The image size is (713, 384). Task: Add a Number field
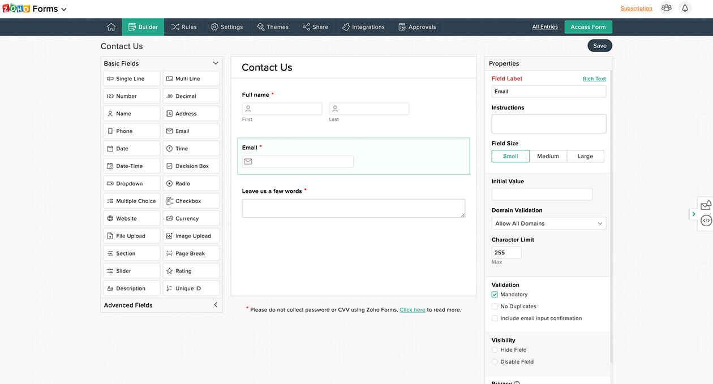tap(132, 96)
